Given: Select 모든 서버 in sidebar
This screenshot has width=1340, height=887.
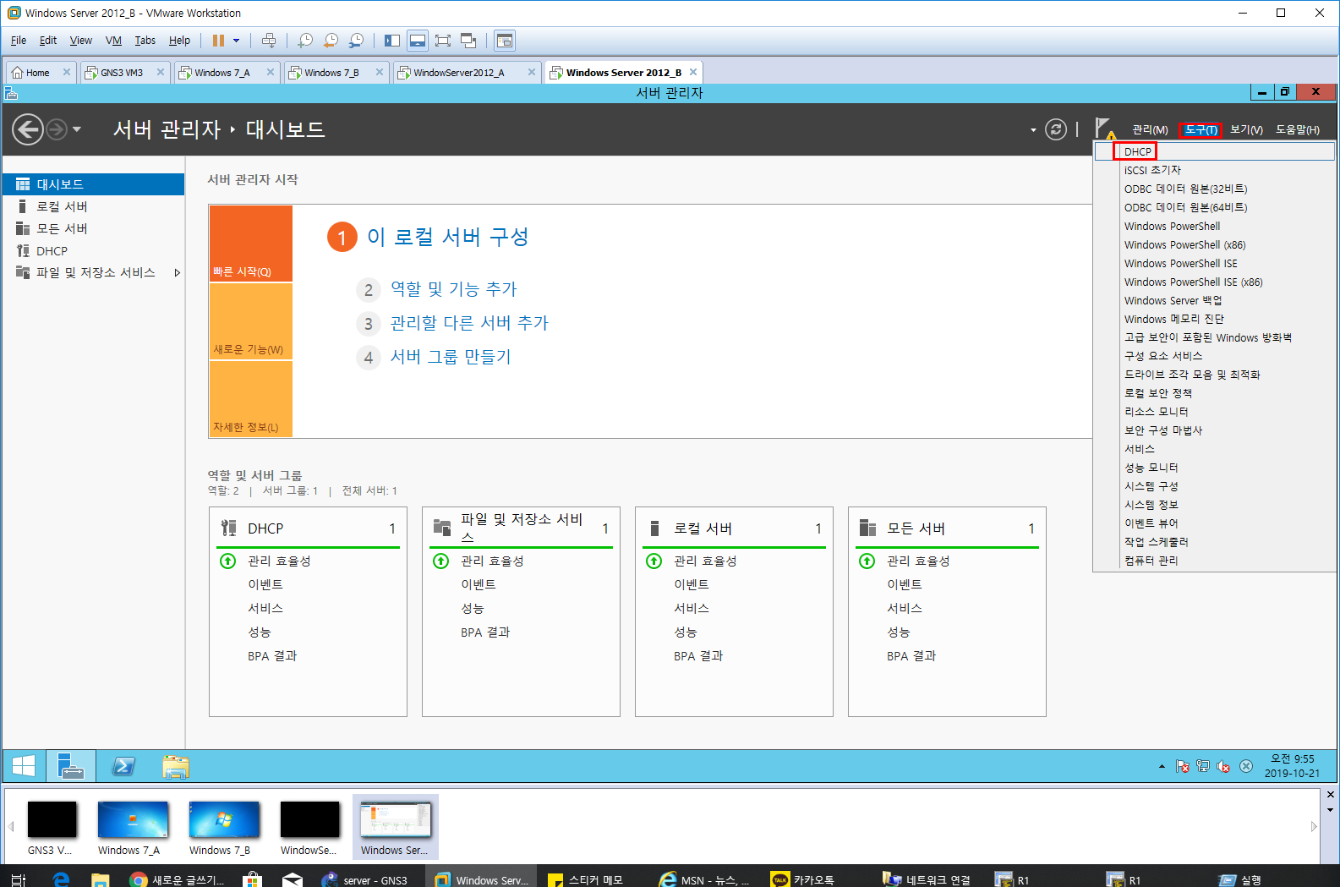Looking at the screenshot, I should click(x=93, y=228).
